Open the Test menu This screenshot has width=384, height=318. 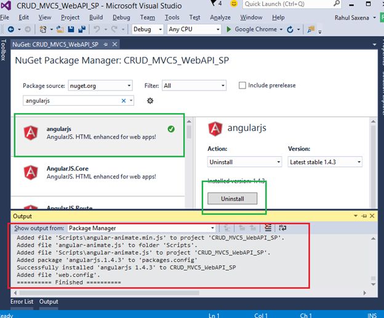pyautogui.click(x=194, y=17)
